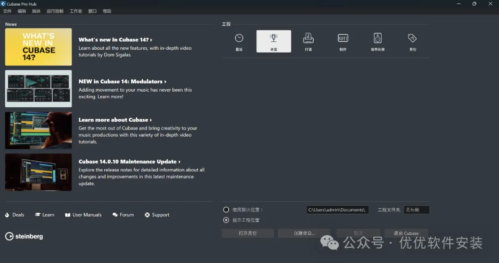Click the Learn graduation cap icon
The width and height of the screenshot is (499, 263).
click(37, 215)
